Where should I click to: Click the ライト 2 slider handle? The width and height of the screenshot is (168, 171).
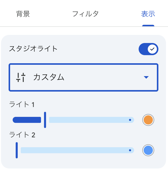coord(17,150)
